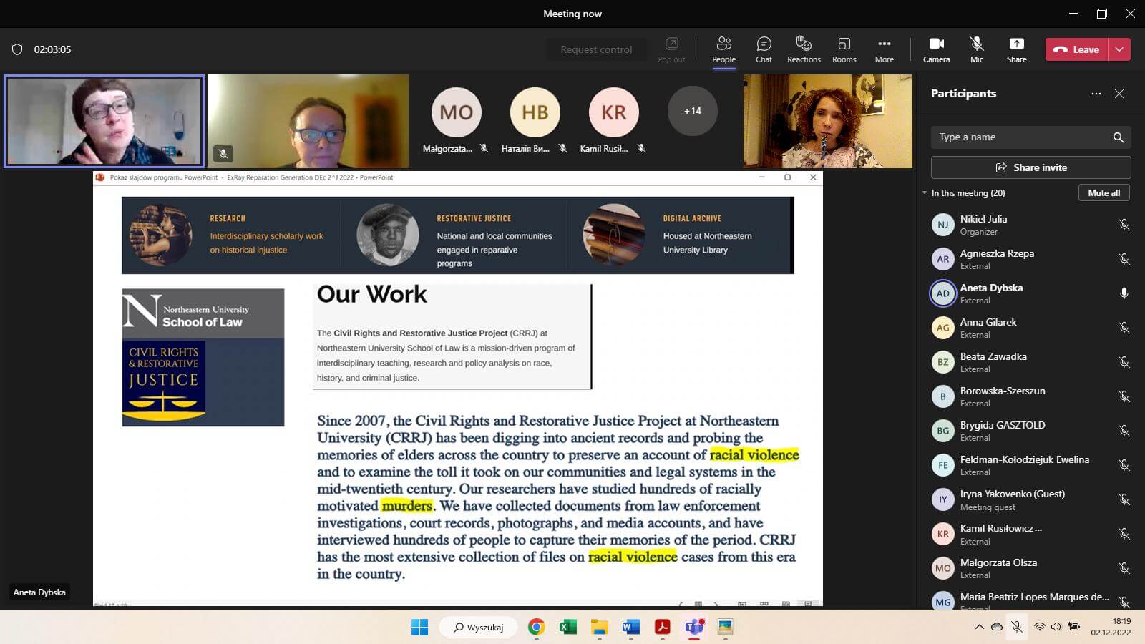
Task: Open breakout Rooms
Action: click(x=844, y=49)
